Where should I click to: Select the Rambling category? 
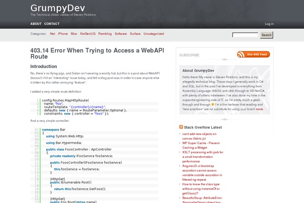click(105, 33)
